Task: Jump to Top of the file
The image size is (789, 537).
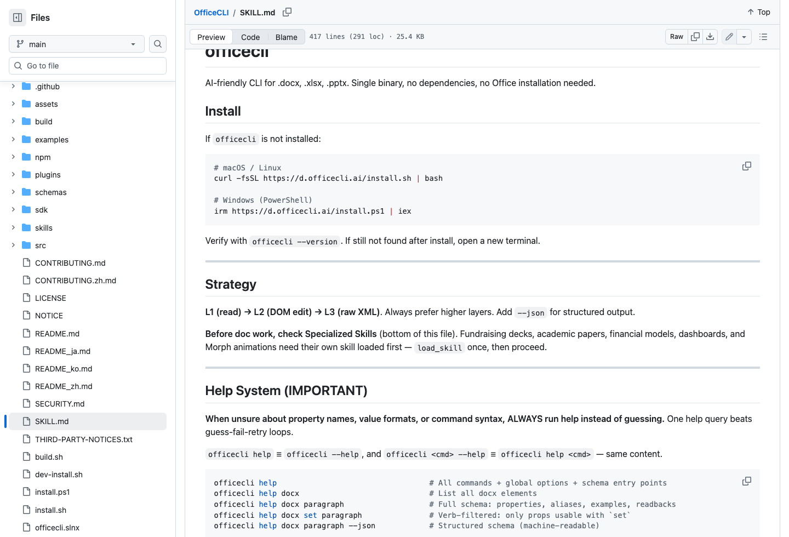Action: coord(759,12)
